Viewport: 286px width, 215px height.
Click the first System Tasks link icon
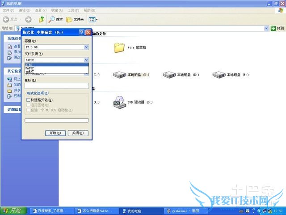[x=9, y=47]
